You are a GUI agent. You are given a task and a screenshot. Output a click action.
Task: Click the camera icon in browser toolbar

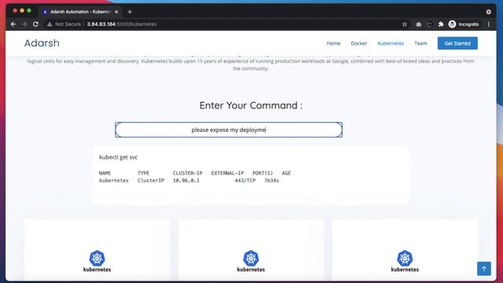418,24
